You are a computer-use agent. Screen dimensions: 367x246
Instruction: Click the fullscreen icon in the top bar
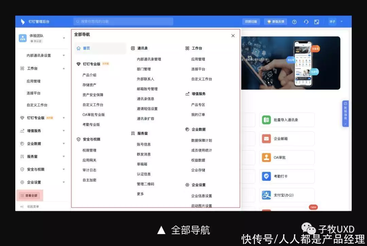coord(317,21)
